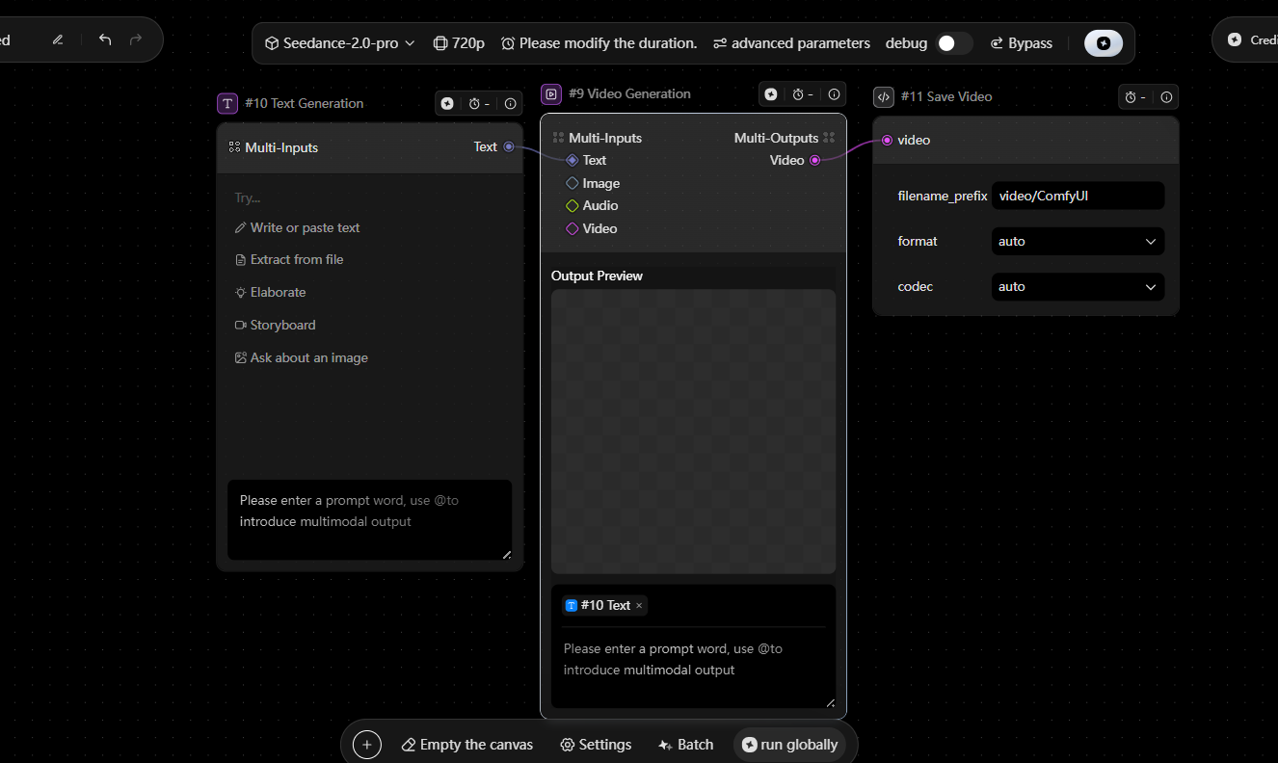
Task: Click the '#11 Save Video' title text
Action: coord(945,96)
